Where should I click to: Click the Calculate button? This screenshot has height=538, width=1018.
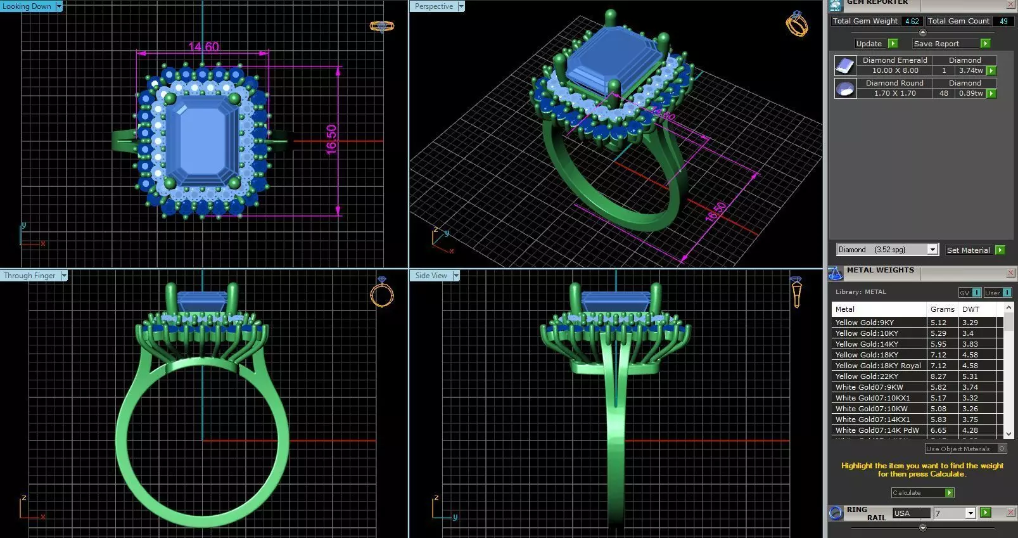click(916, 493)
